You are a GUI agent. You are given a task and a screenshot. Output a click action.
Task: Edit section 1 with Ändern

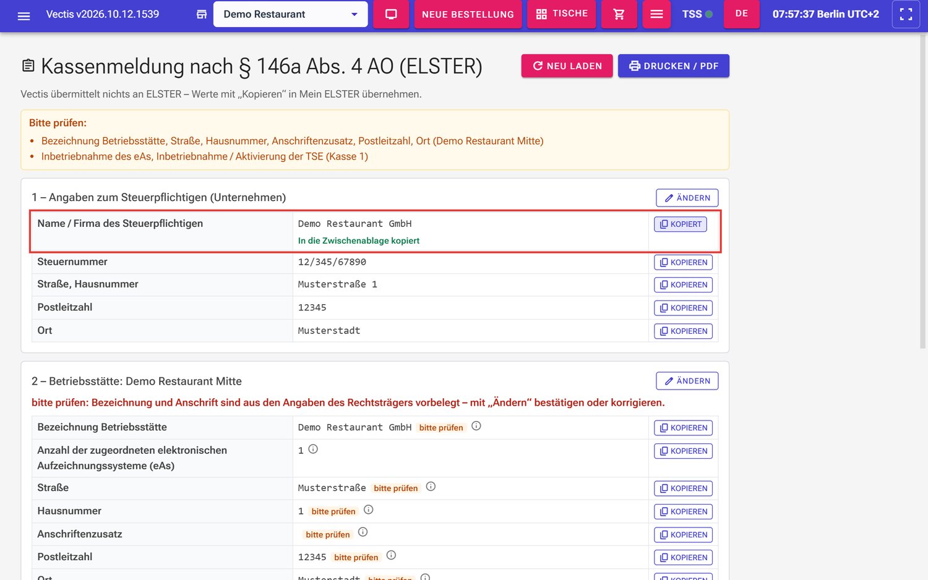coord(687,198)
